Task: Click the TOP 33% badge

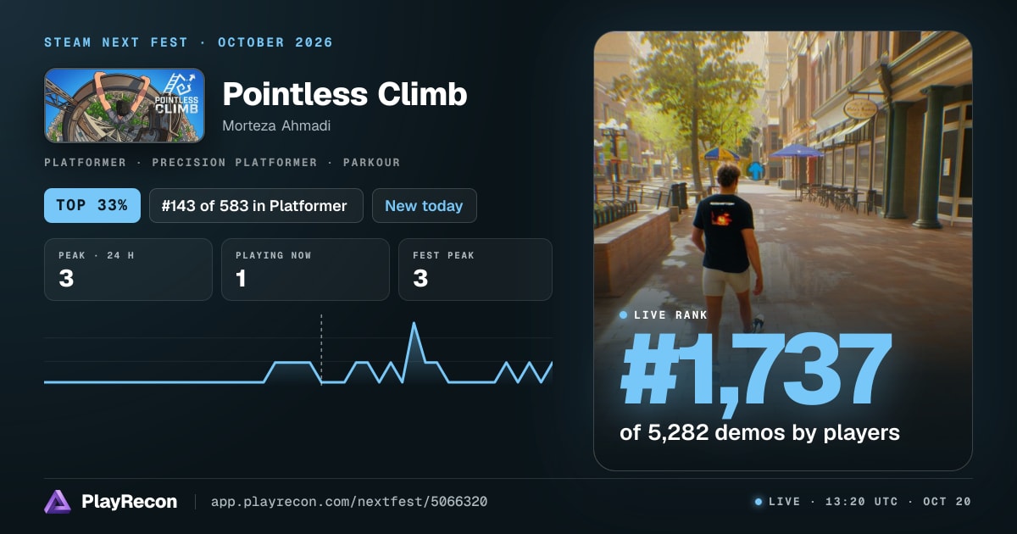Action: click(92, 205)
